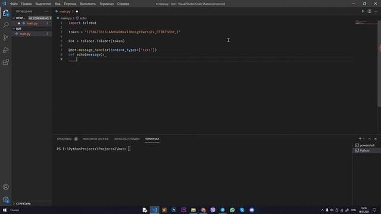Open the Вид menu
The width and height of the screenshot is (381, 214).
[x=58, y=4]
